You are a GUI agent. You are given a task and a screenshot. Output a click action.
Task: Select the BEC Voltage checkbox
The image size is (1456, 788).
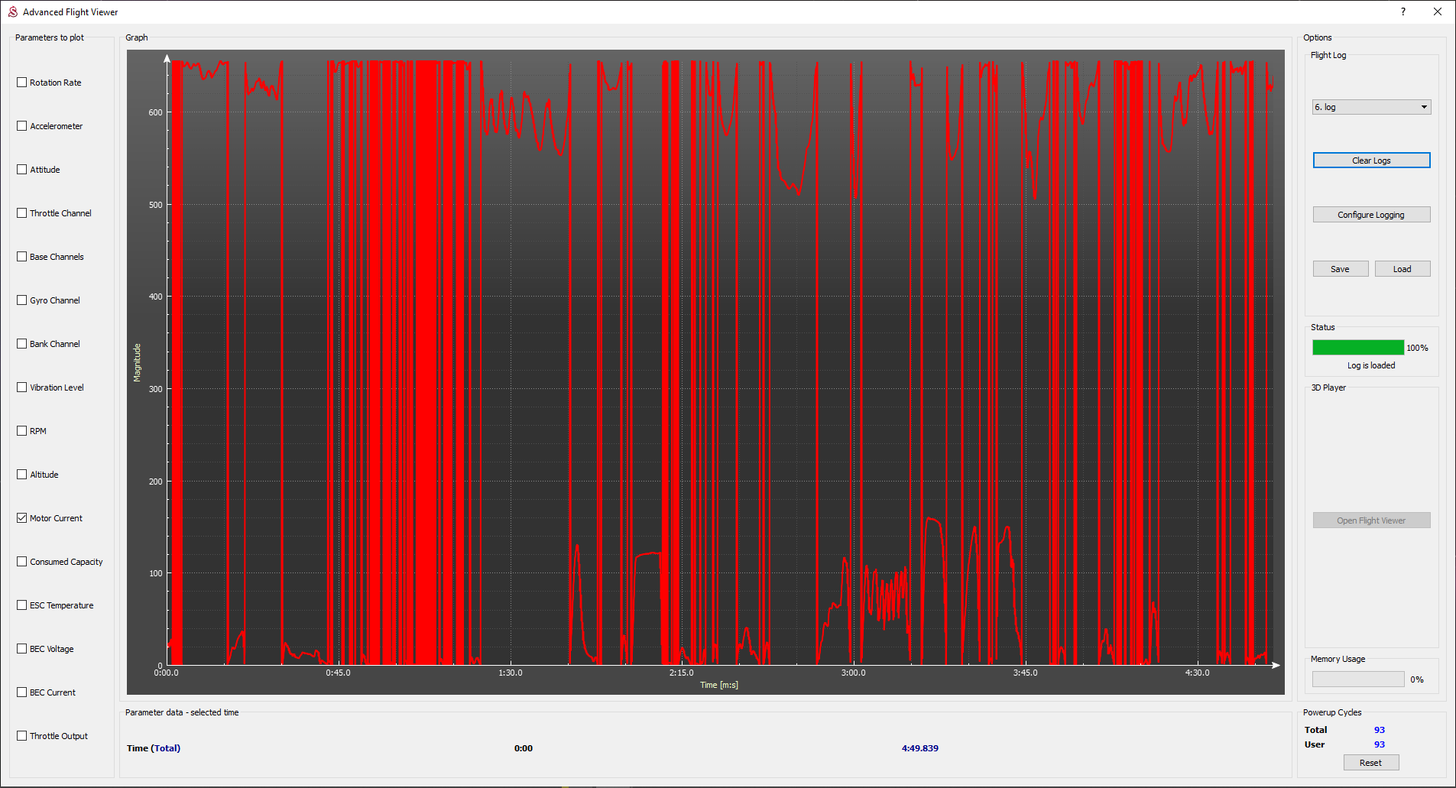click(x=22, y=649)
